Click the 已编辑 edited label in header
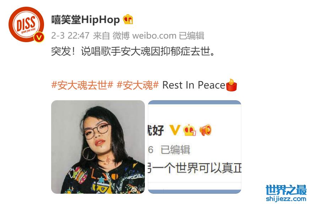 (192, 36)
